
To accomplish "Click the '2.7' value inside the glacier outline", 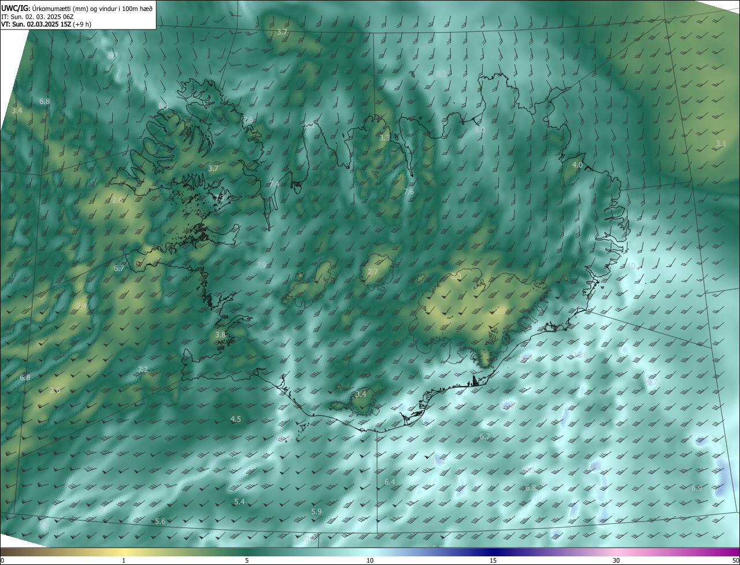I will [x=373, y=272].
